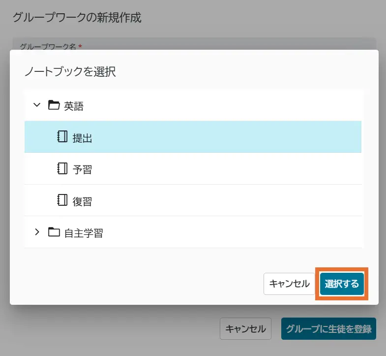Click キャンセル in the background group work form
The width and height of the screenshot is (386, 356).
tap(245, 328)
